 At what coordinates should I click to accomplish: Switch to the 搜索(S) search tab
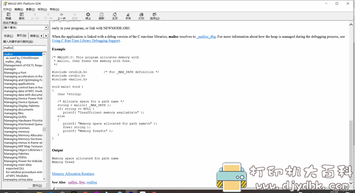tap(34, 36)
